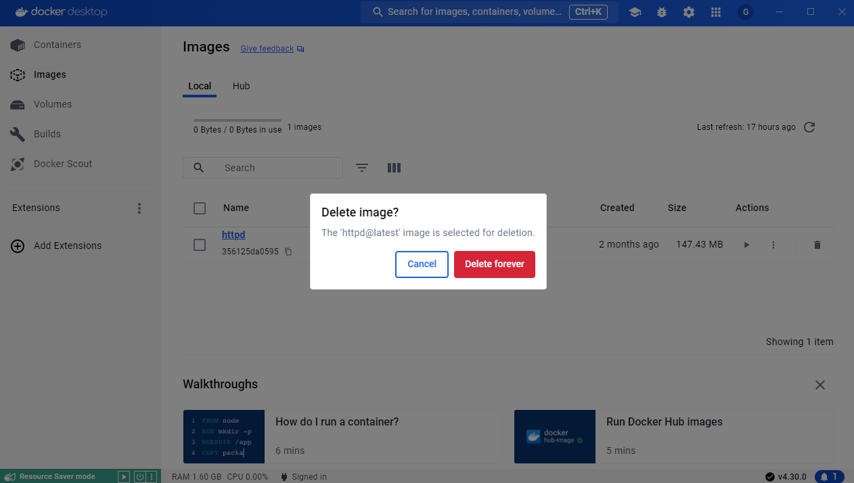Click the 147.43 MB size cell
Image resolution: width=854 pixels, height=483 pixels.
click(x=700, y=245)
